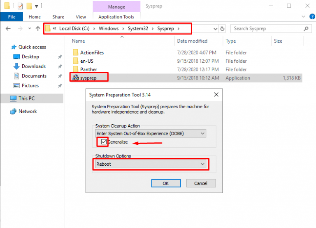Click System32 in the address path

click(x=138, y=29)
